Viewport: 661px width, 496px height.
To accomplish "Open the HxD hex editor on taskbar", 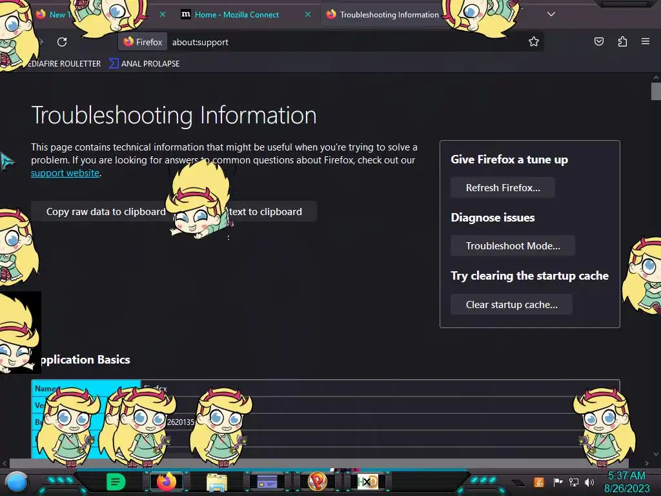I will [x=367, y=482].
